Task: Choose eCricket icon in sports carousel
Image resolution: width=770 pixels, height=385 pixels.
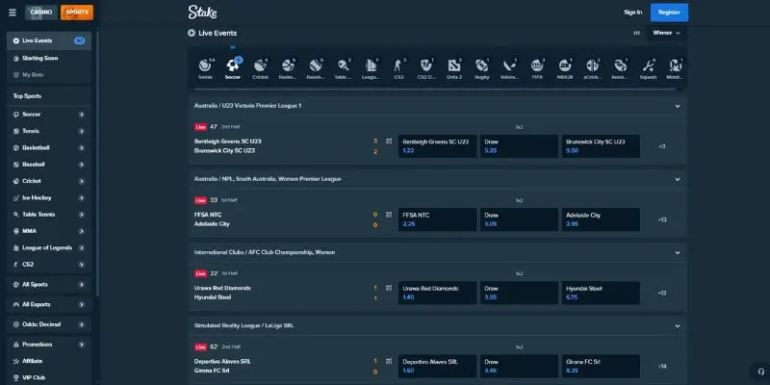Action: pos(593,65)
